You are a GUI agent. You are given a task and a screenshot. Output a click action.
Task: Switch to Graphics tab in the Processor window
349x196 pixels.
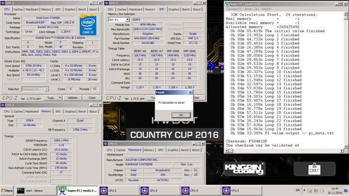70,9
